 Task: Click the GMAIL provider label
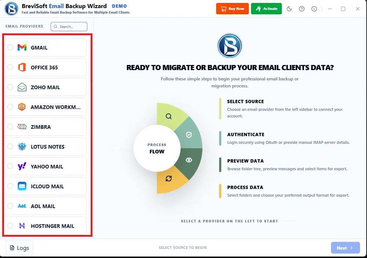39,48
